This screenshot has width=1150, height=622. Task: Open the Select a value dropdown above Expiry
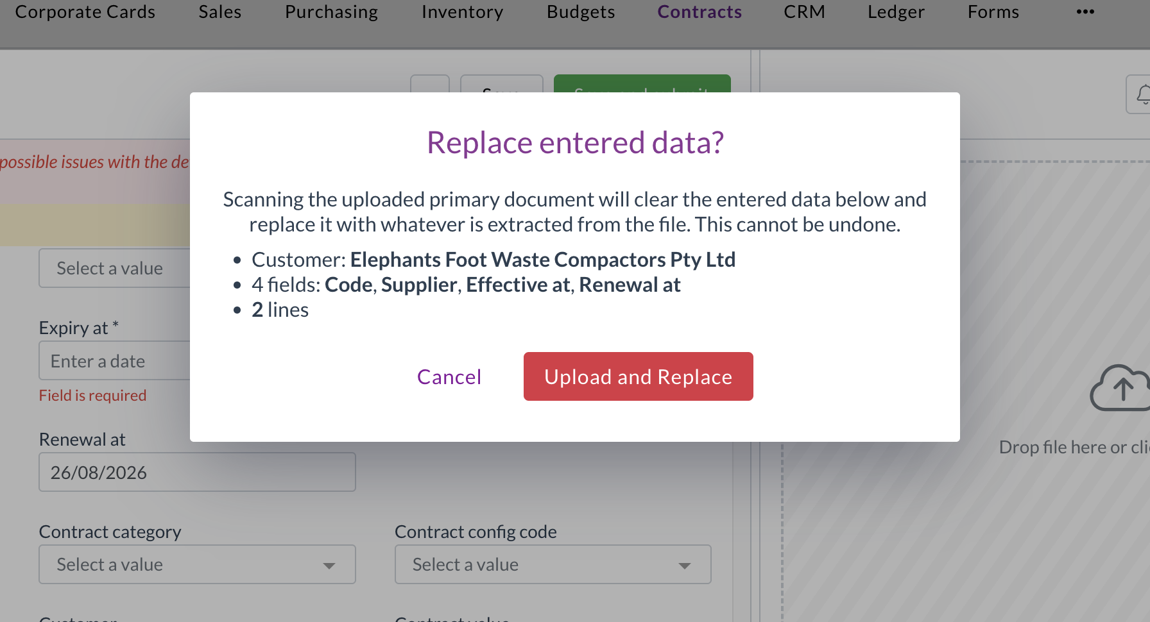coord(114,268)
